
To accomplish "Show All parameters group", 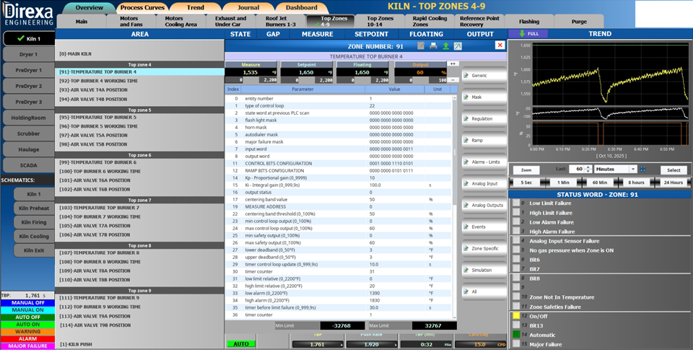I will point(484,292).
